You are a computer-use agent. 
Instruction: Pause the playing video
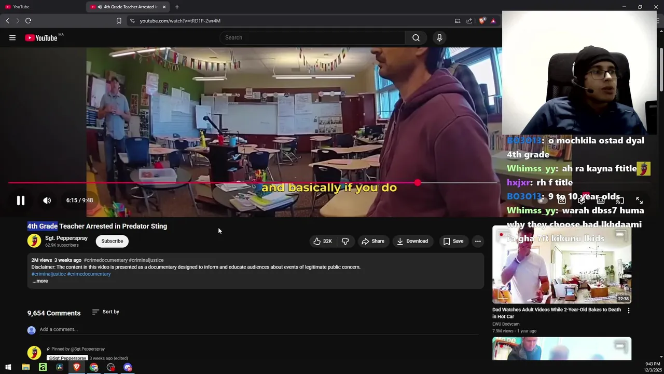tap(21, 201)
